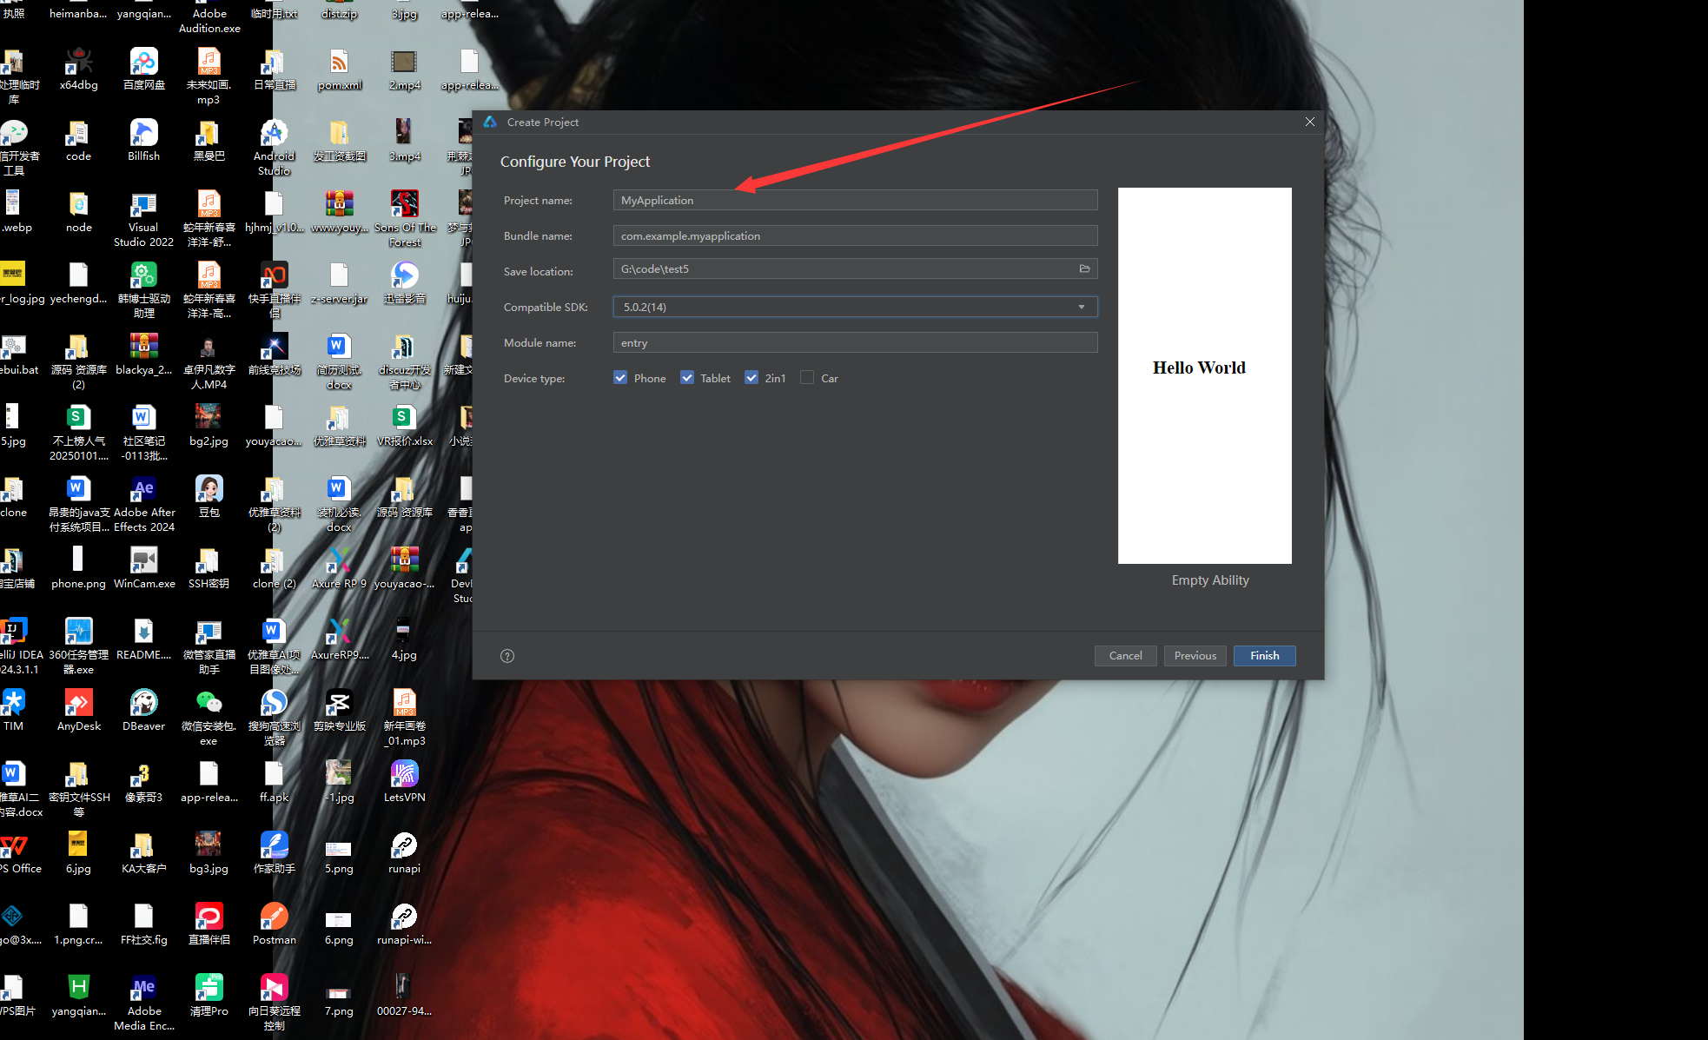Launch WinCam.exe
The height and width of the screenshot is (1040, 1708).
tap(142, 560)
